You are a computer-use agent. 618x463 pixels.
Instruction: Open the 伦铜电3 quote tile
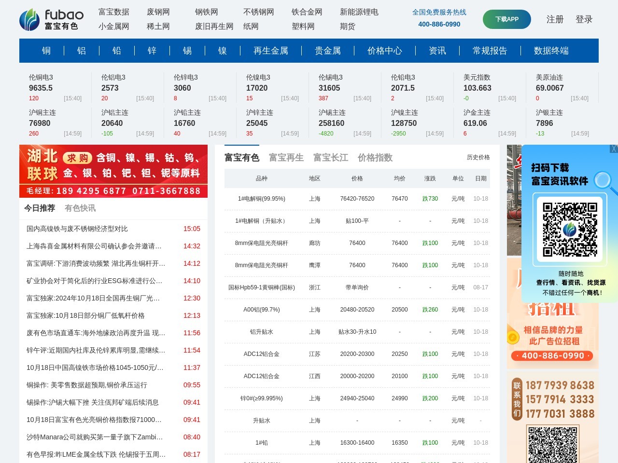pyautogui.click(x=55, y=87)
